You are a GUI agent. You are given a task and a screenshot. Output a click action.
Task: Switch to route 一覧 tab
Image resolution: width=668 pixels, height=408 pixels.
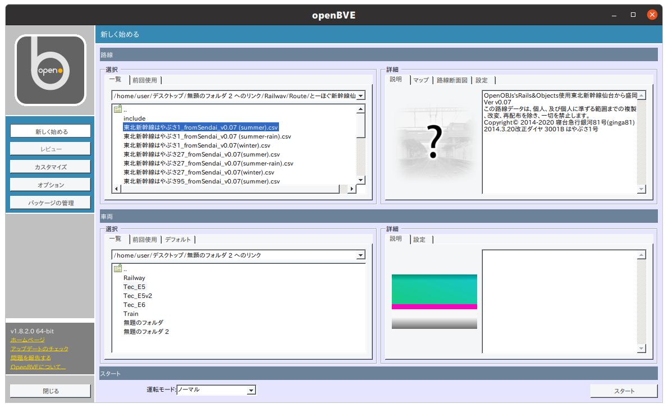[116, 80]
